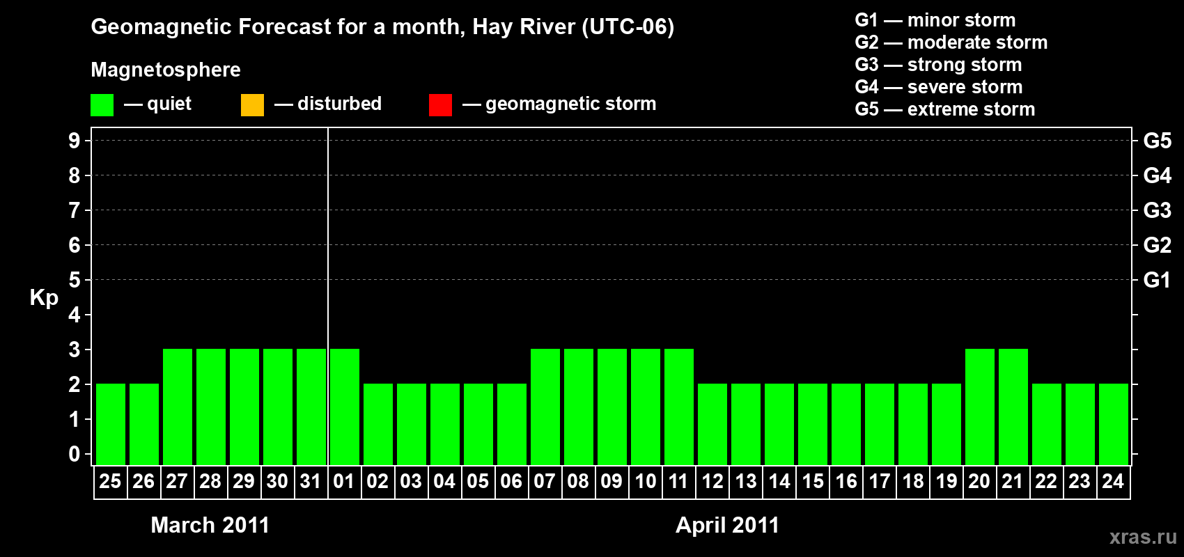This screenshot has height=557, width=1184.
Task: Click the date label 13 on the axis
Action: click(745, 481)
